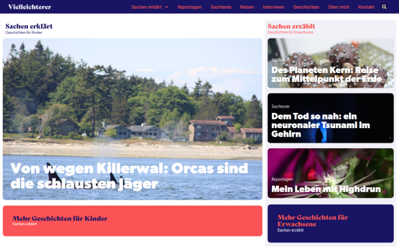Click the Tiere und Pflanzen category label
Screen dimensions: 399x249
27,153
